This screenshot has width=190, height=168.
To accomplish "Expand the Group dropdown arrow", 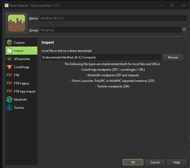I will (x=184, y=30).
